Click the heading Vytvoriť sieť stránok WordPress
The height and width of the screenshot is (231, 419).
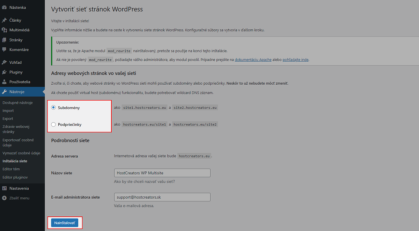point(97,9)
